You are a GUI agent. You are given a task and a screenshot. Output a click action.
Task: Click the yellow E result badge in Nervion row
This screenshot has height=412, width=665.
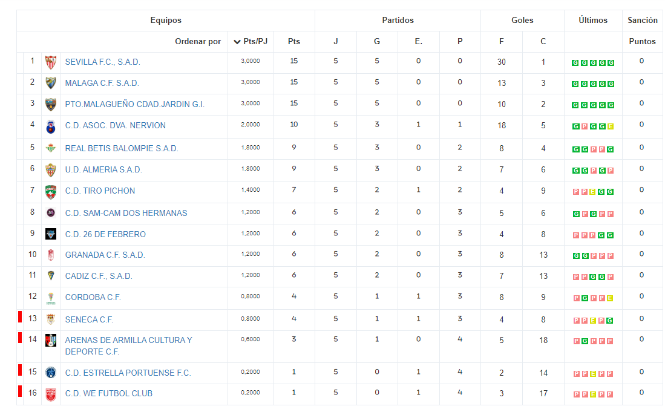click(x=611, y=126)
